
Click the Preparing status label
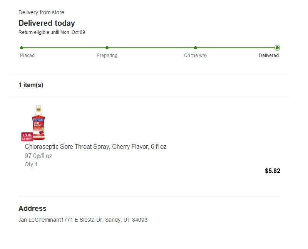coord(107,56)
